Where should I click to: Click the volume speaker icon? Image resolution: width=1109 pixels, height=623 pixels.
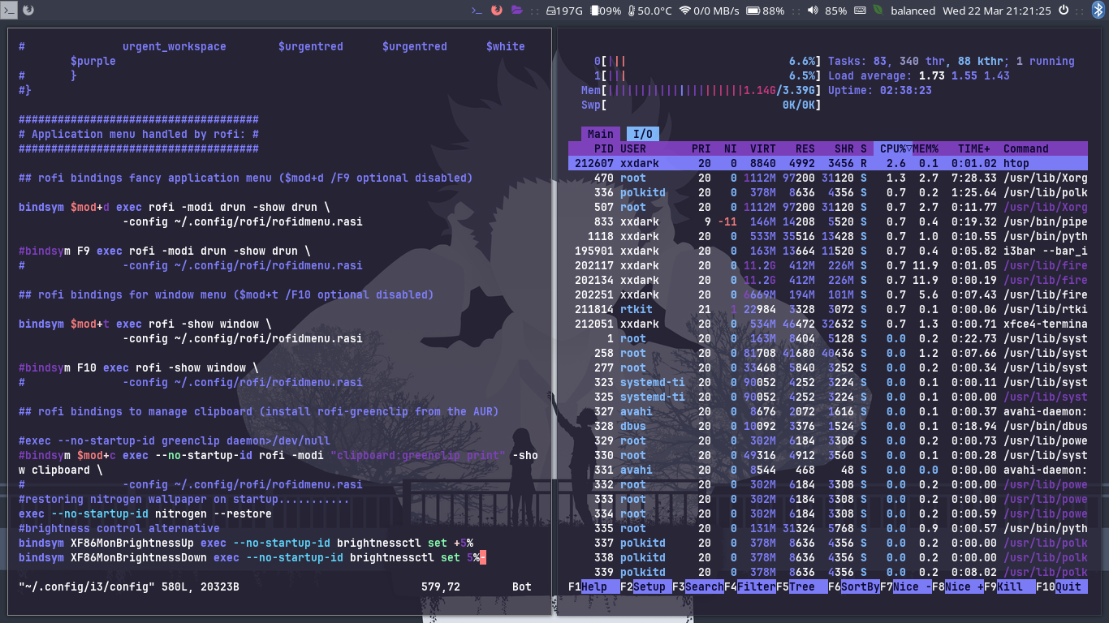813,11
